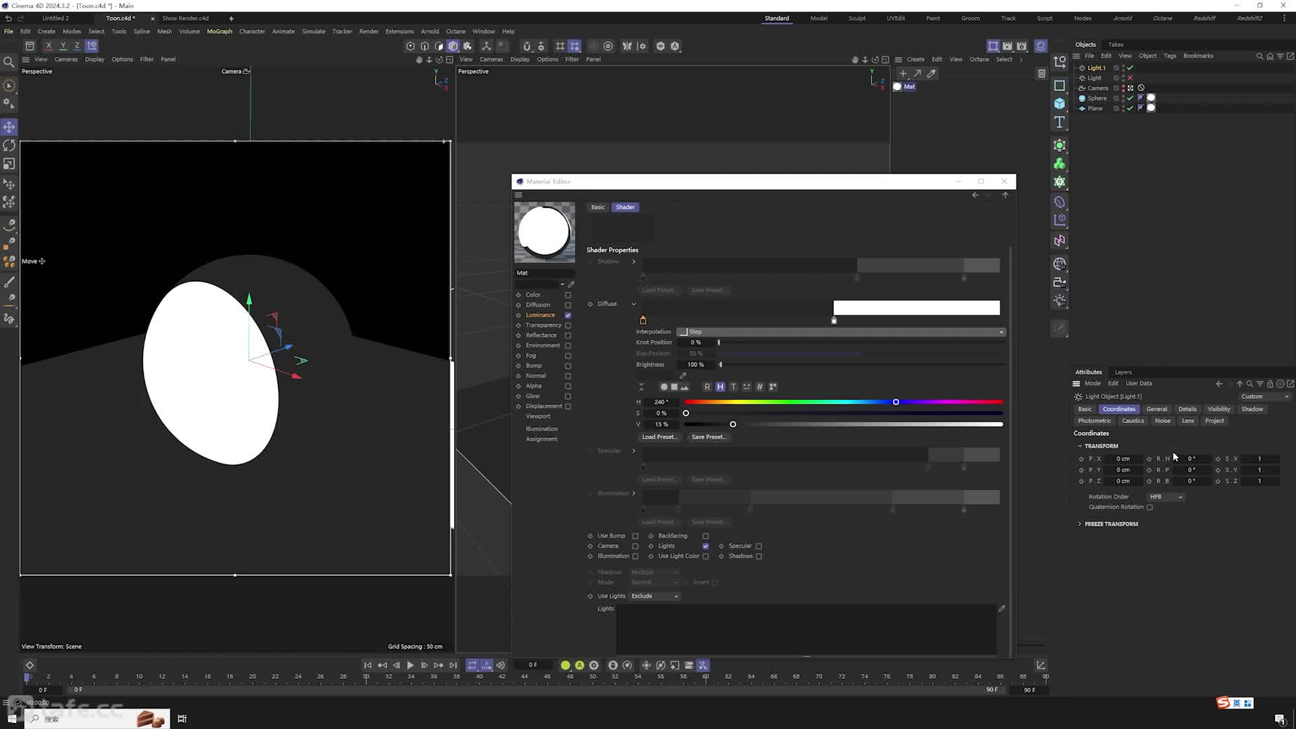Click the up arrow in Material Editor
The height and width of the screenshot is (729, 1296).
tap(1005, 195)
